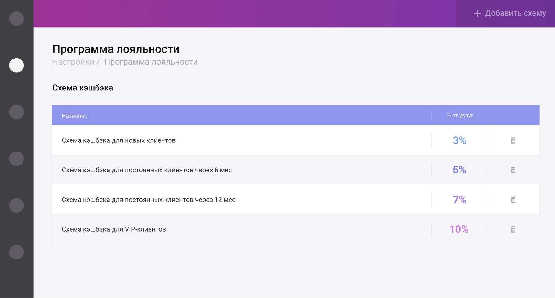Open the Настройки breadcrumb link
Image resolution: width=555 pixels, height=298 pixels.
(x=73, y=62)
